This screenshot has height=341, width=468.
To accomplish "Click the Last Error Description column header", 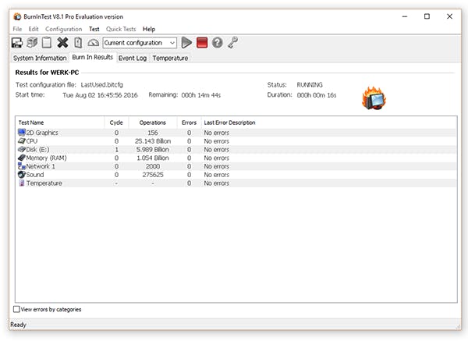I will click(x=229, y=123).
